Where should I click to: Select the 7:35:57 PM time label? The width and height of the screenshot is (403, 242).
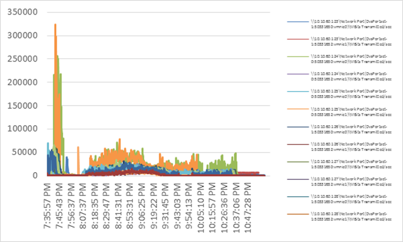pyautogui.click(x=48, y=206)
